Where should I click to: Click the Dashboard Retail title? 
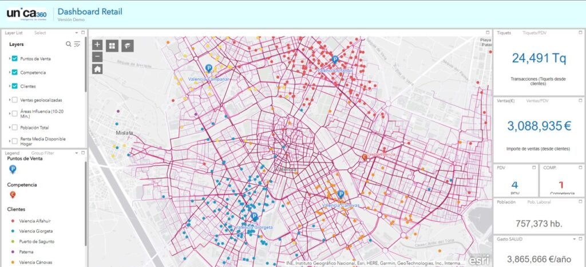pos(90,11)
